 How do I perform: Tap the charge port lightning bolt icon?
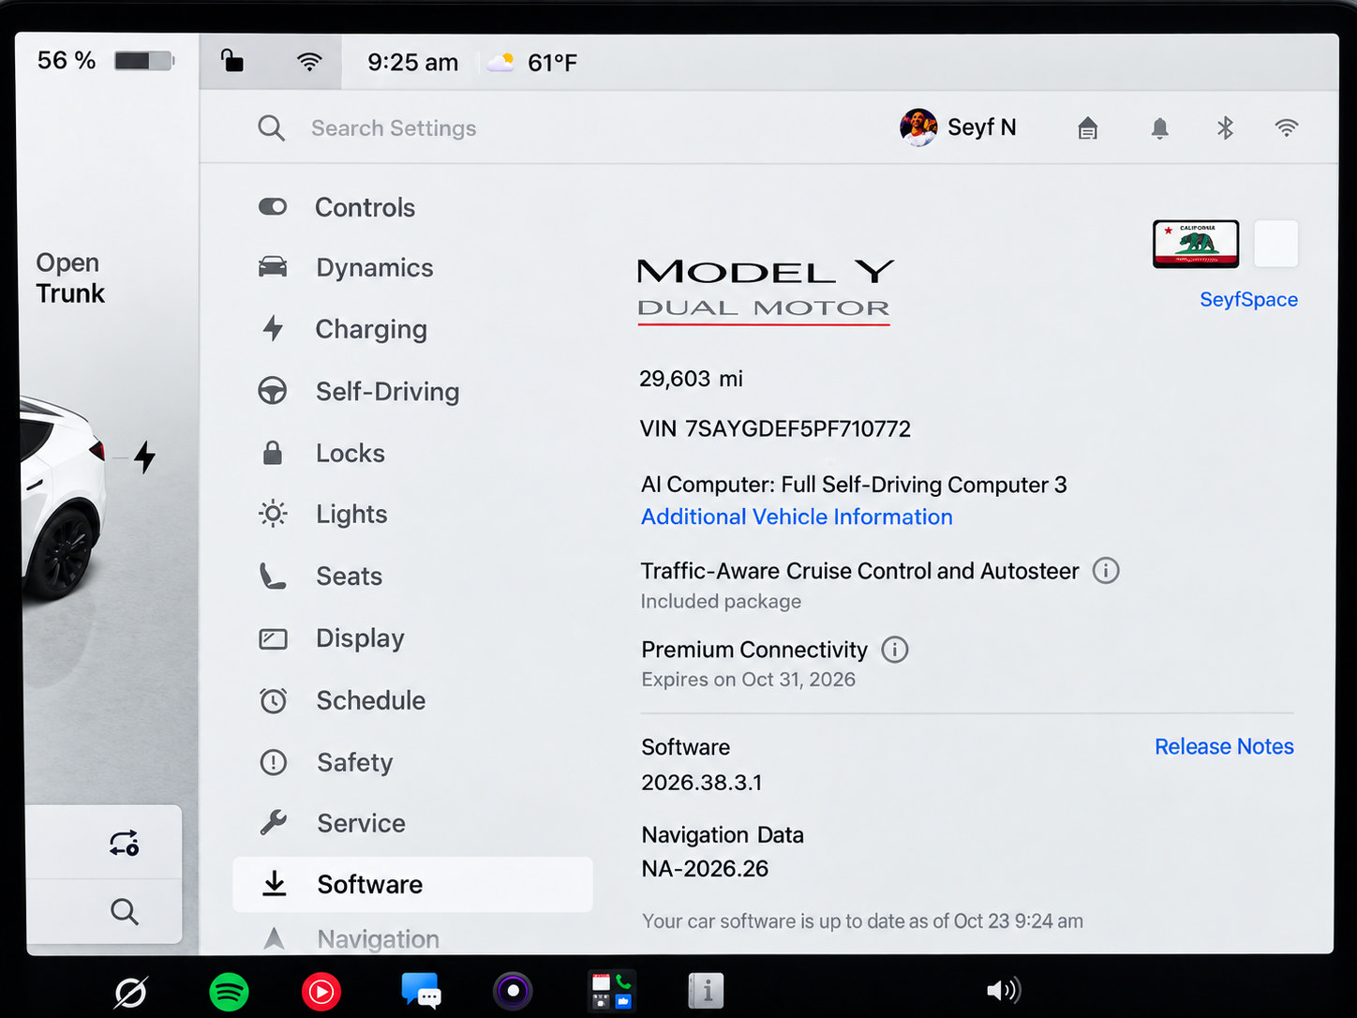pos(144,457)
